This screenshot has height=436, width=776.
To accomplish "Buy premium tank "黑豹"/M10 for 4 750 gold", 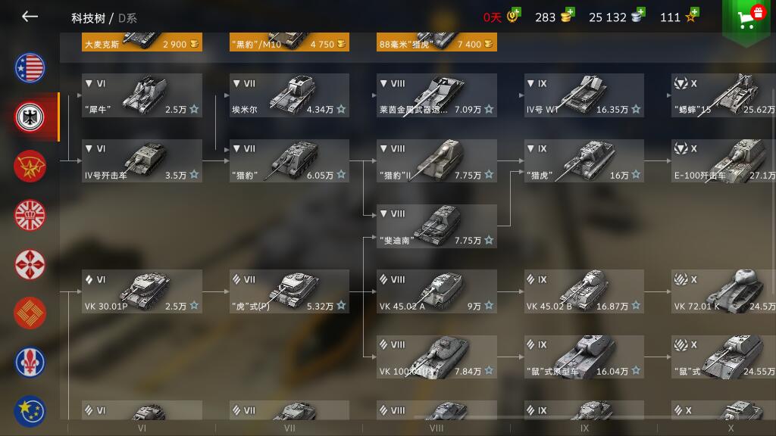I will (289, 42).
